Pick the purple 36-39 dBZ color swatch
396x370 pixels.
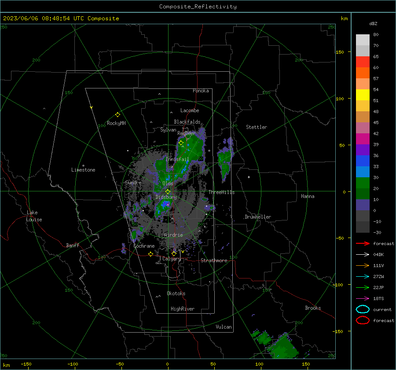(x=363, y=150)
